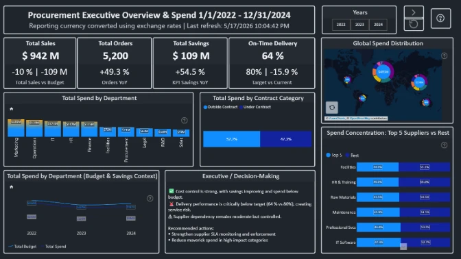Select Facilities Top 5 bar segment

pyautogui.click(x=377, y=167)
